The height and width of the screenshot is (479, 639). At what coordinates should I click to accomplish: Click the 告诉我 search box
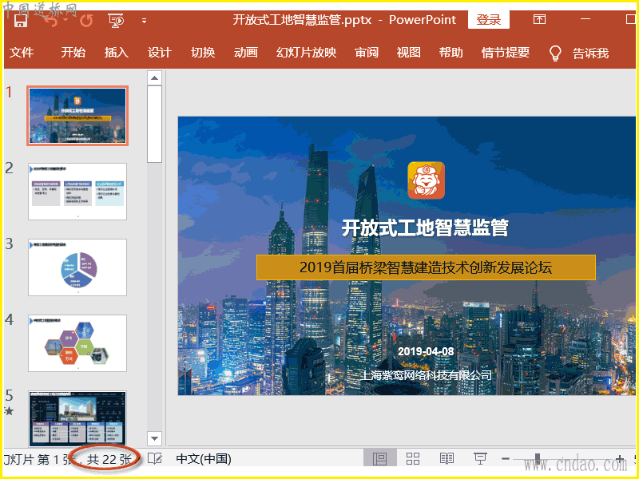590,53
